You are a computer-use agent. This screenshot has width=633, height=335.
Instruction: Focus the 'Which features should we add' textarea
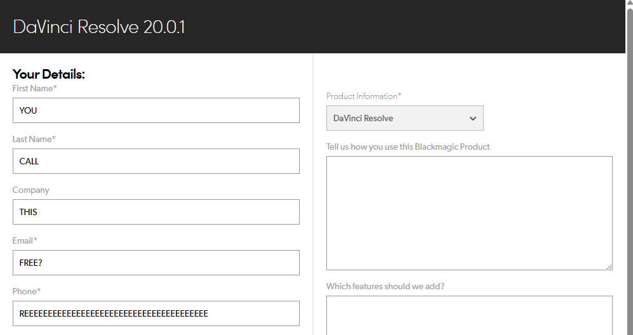(469, 315)
